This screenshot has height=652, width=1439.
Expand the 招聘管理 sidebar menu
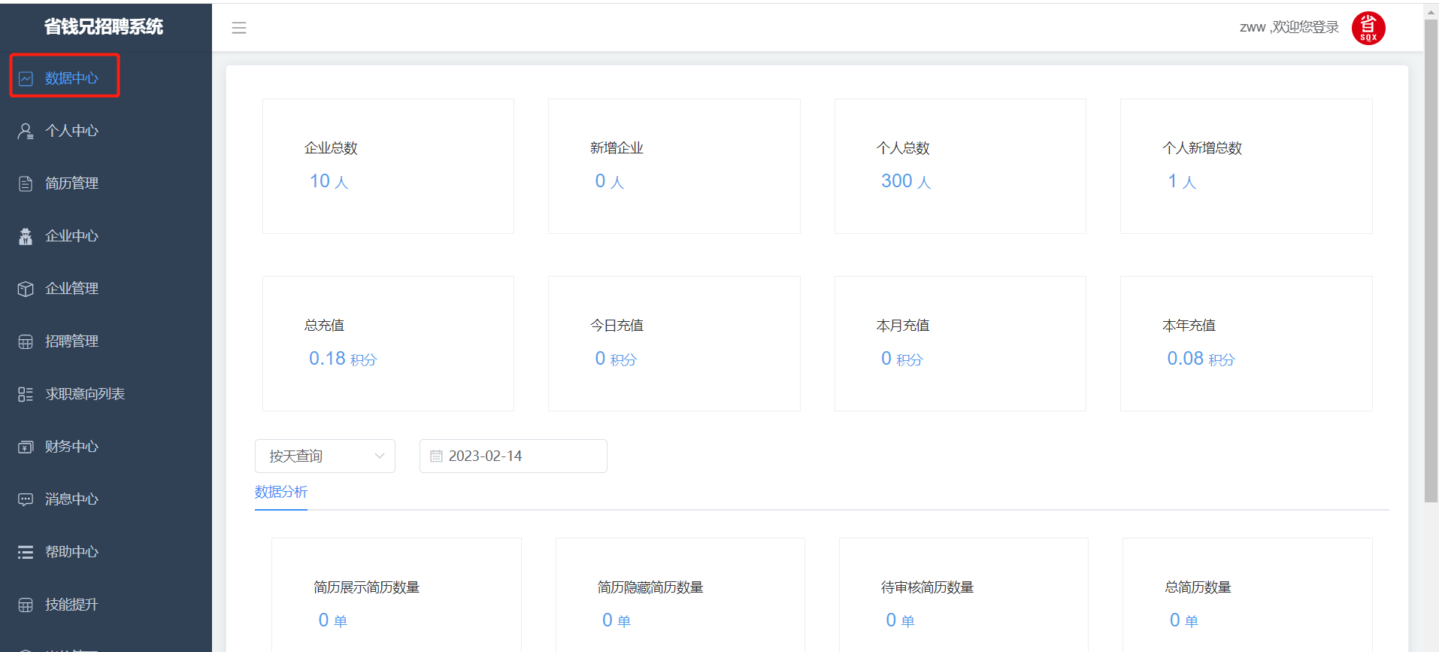click(x=71, y=341)
